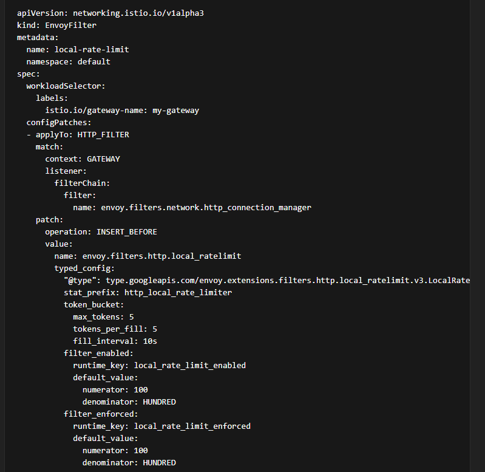Click the 'max_tokens: 5' line
Image resolution: width=485 pixels, height=472 pixels.
[103, 316]
